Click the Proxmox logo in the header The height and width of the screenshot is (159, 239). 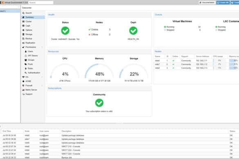[2, 2]
